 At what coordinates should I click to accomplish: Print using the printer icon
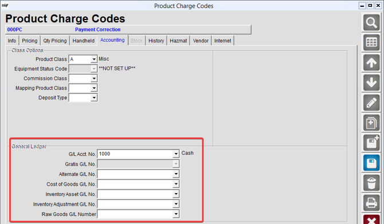click(x=371, y=203)
